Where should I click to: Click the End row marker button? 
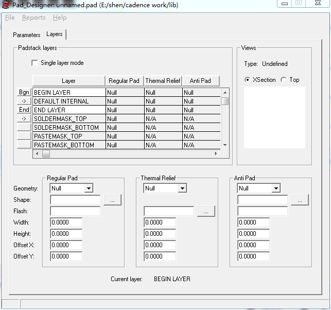point(24,110)
